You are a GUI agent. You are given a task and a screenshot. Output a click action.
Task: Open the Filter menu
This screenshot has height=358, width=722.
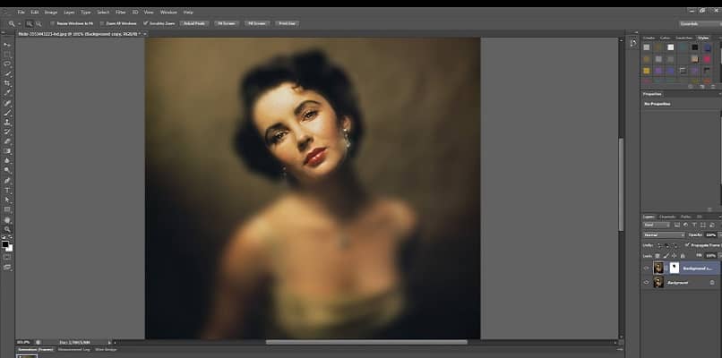pyautogui.click(x=120, y=12)
